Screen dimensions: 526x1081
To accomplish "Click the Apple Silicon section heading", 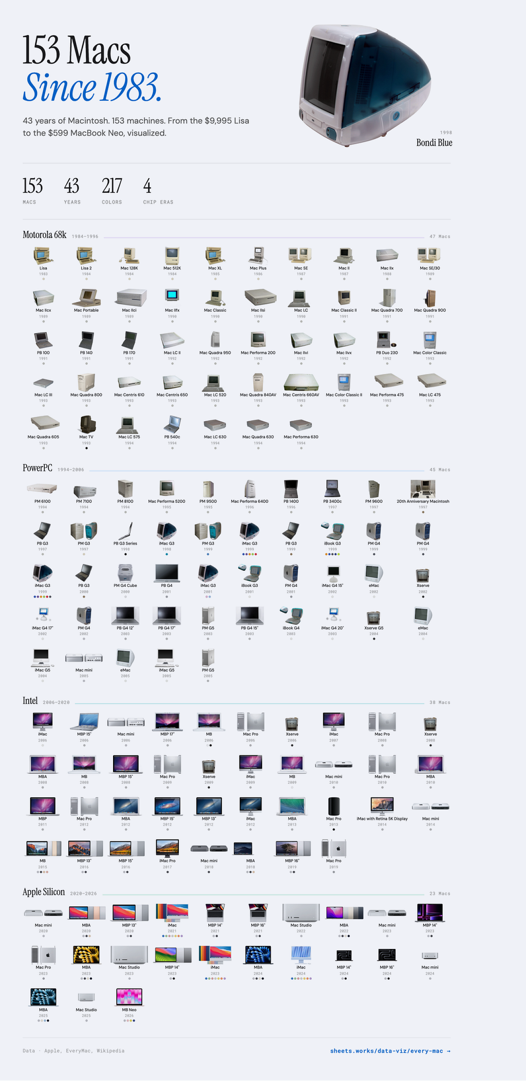I will coord(44,892).
